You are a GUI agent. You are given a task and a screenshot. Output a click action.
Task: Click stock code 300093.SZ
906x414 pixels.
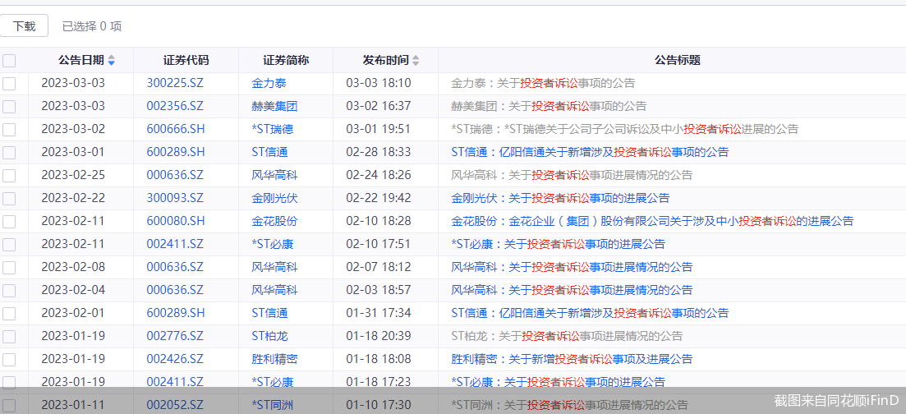coord(175,198)
